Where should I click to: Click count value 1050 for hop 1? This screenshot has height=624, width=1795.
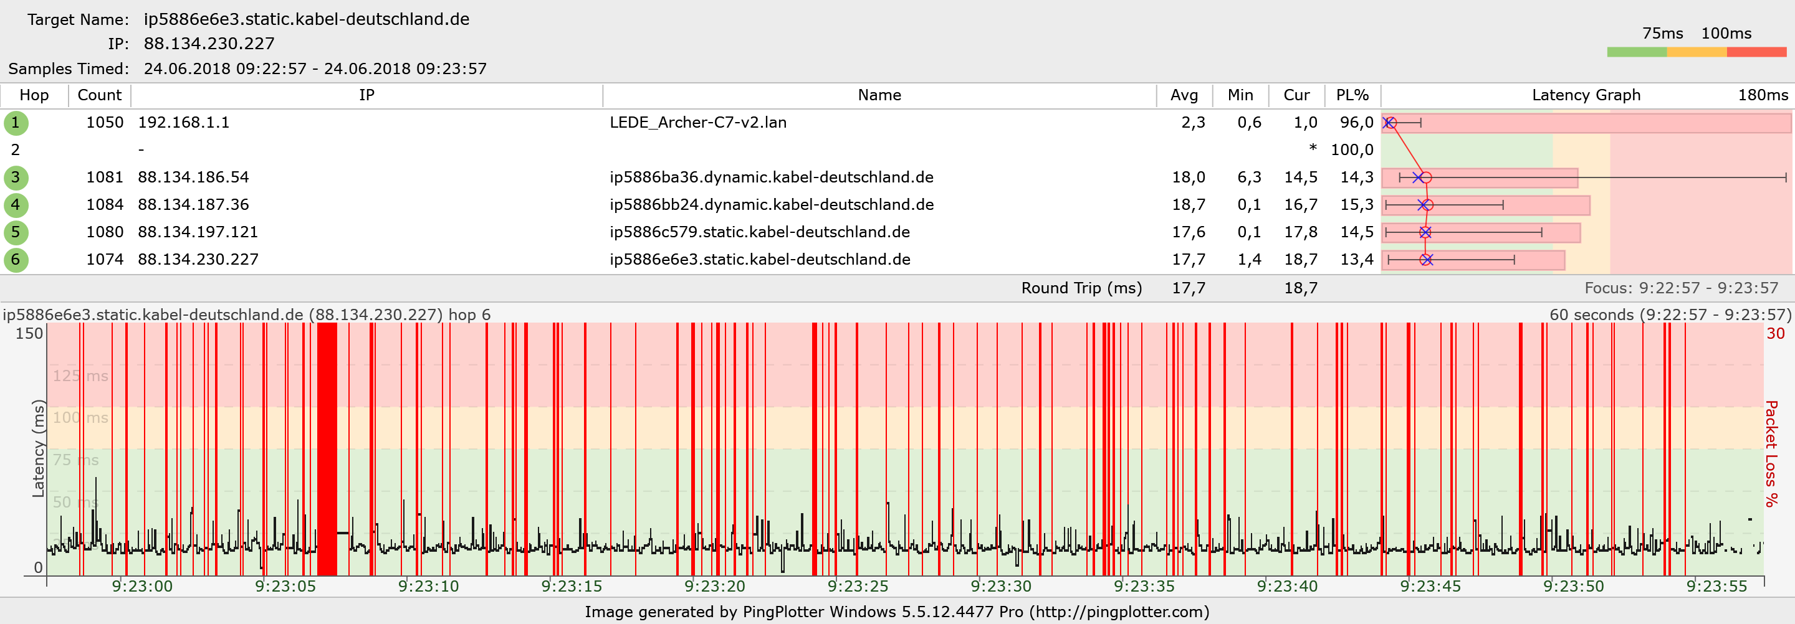[x=105, y=123]
